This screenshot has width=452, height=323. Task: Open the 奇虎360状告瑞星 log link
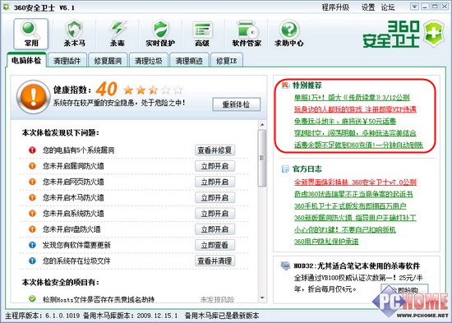coord(353,194)
